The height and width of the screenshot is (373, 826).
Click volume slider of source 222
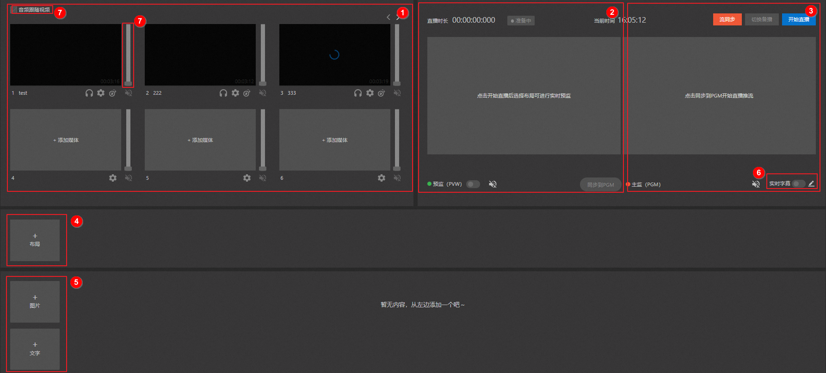[x=263, y=55]
